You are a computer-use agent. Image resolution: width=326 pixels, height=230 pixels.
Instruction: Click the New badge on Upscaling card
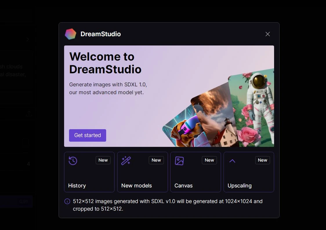pos(262,160)
